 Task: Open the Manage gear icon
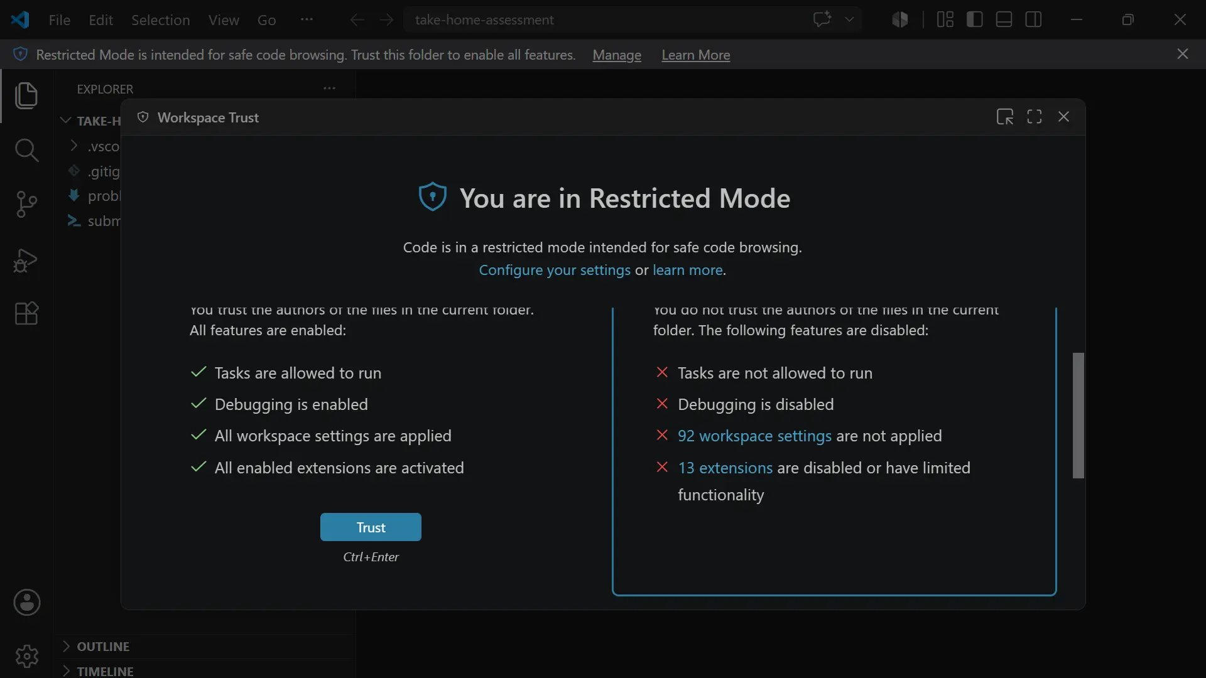(x=27, y=657)
